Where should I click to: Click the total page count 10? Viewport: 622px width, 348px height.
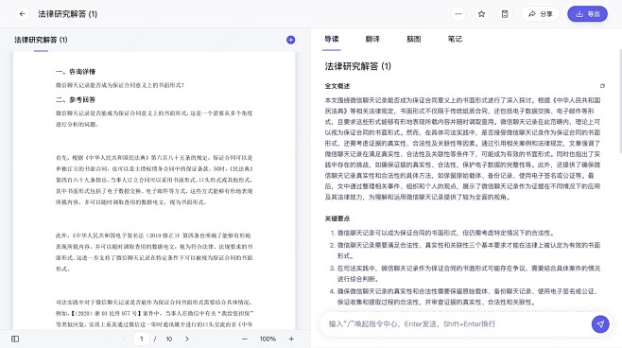point(169,339)
